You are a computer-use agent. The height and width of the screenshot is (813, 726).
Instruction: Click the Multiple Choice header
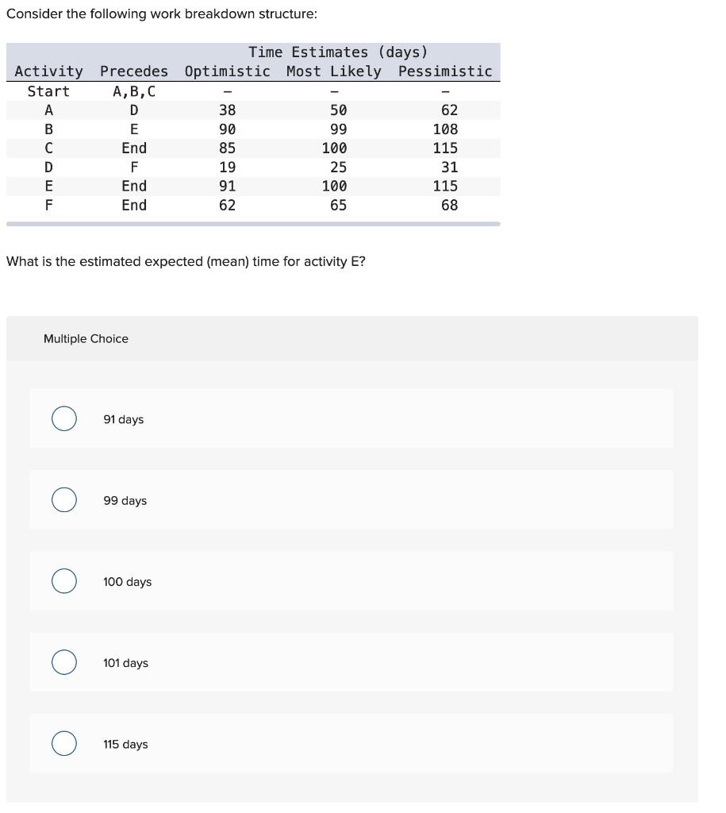pyautogui.click(x=86, y=338)
